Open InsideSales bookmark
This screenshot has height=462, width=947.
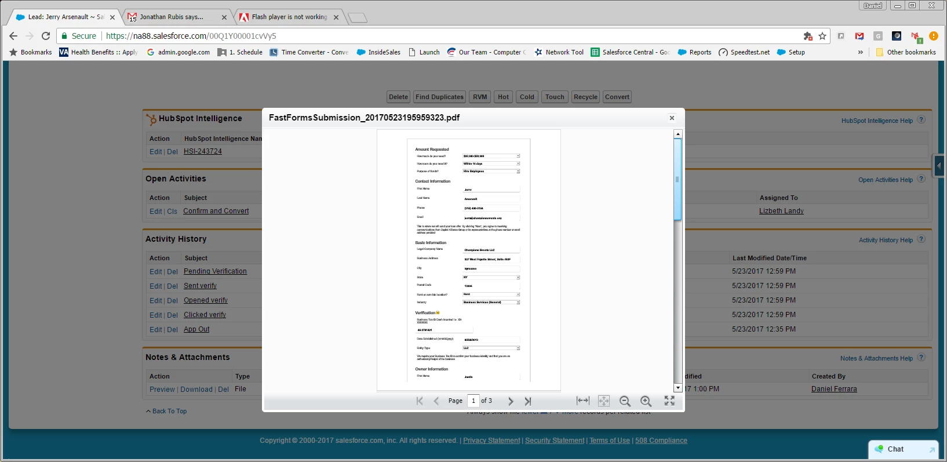(x=378, y=52)
